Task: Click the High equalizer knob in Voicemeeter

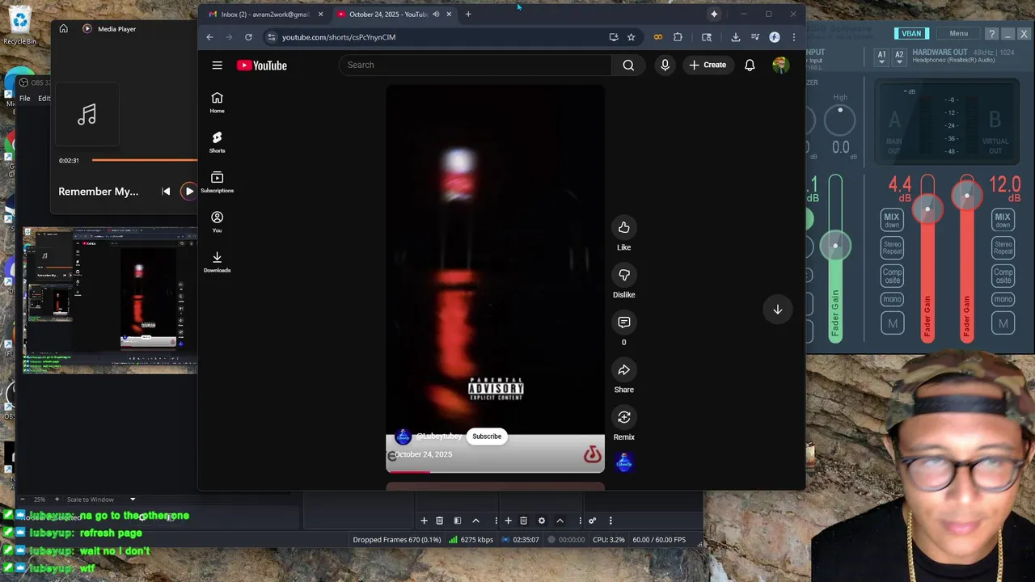Action: [840, 120]
